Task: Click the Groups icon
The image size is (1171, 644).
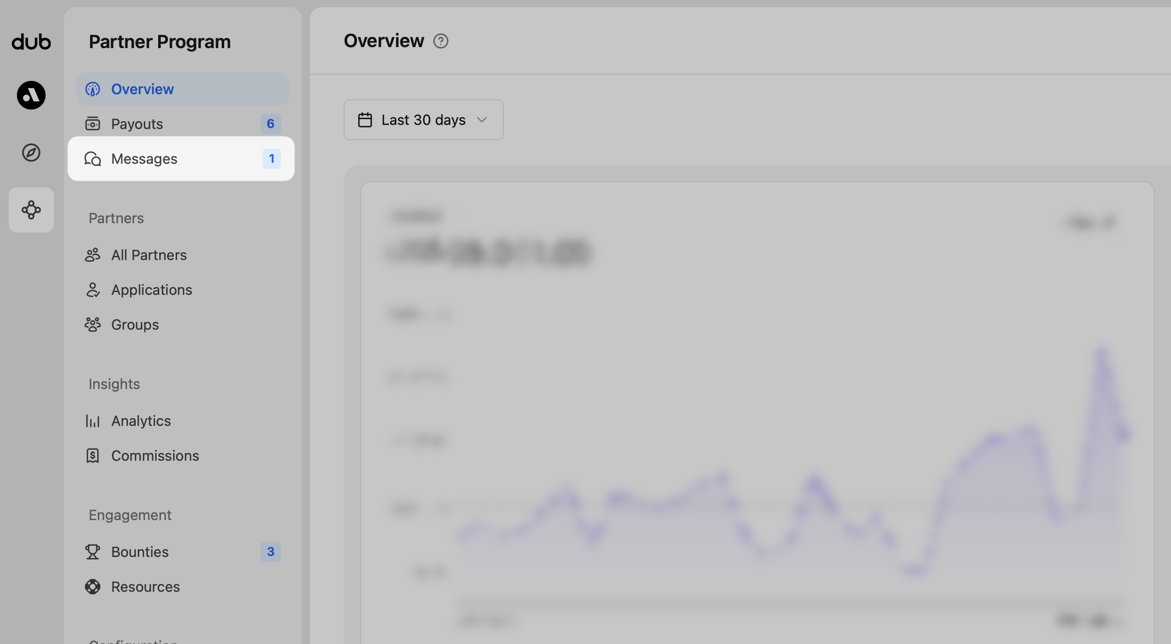Action: point(93,325)
